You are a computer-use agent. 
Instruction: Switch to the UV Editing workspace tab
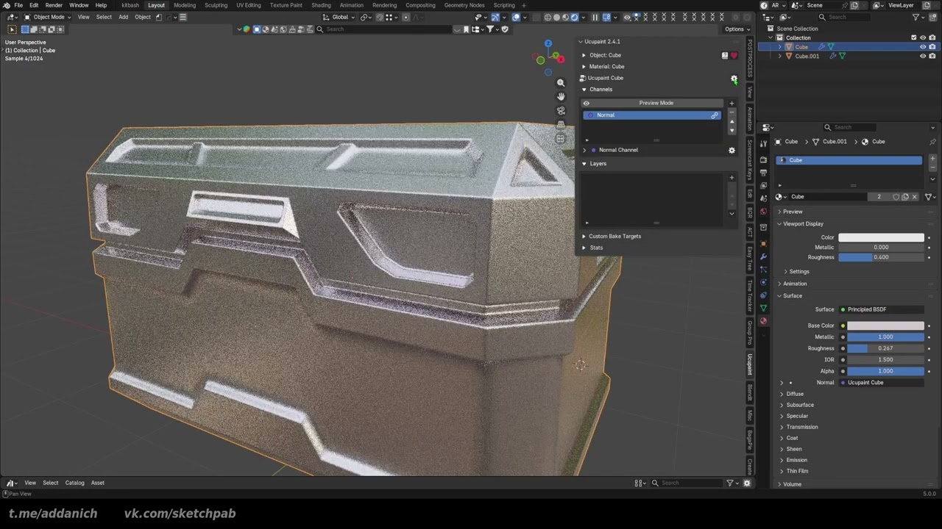point(249,5)
